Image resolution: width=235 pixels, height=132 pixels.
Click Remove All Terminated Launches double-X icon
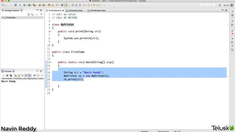tap(11, 76)
